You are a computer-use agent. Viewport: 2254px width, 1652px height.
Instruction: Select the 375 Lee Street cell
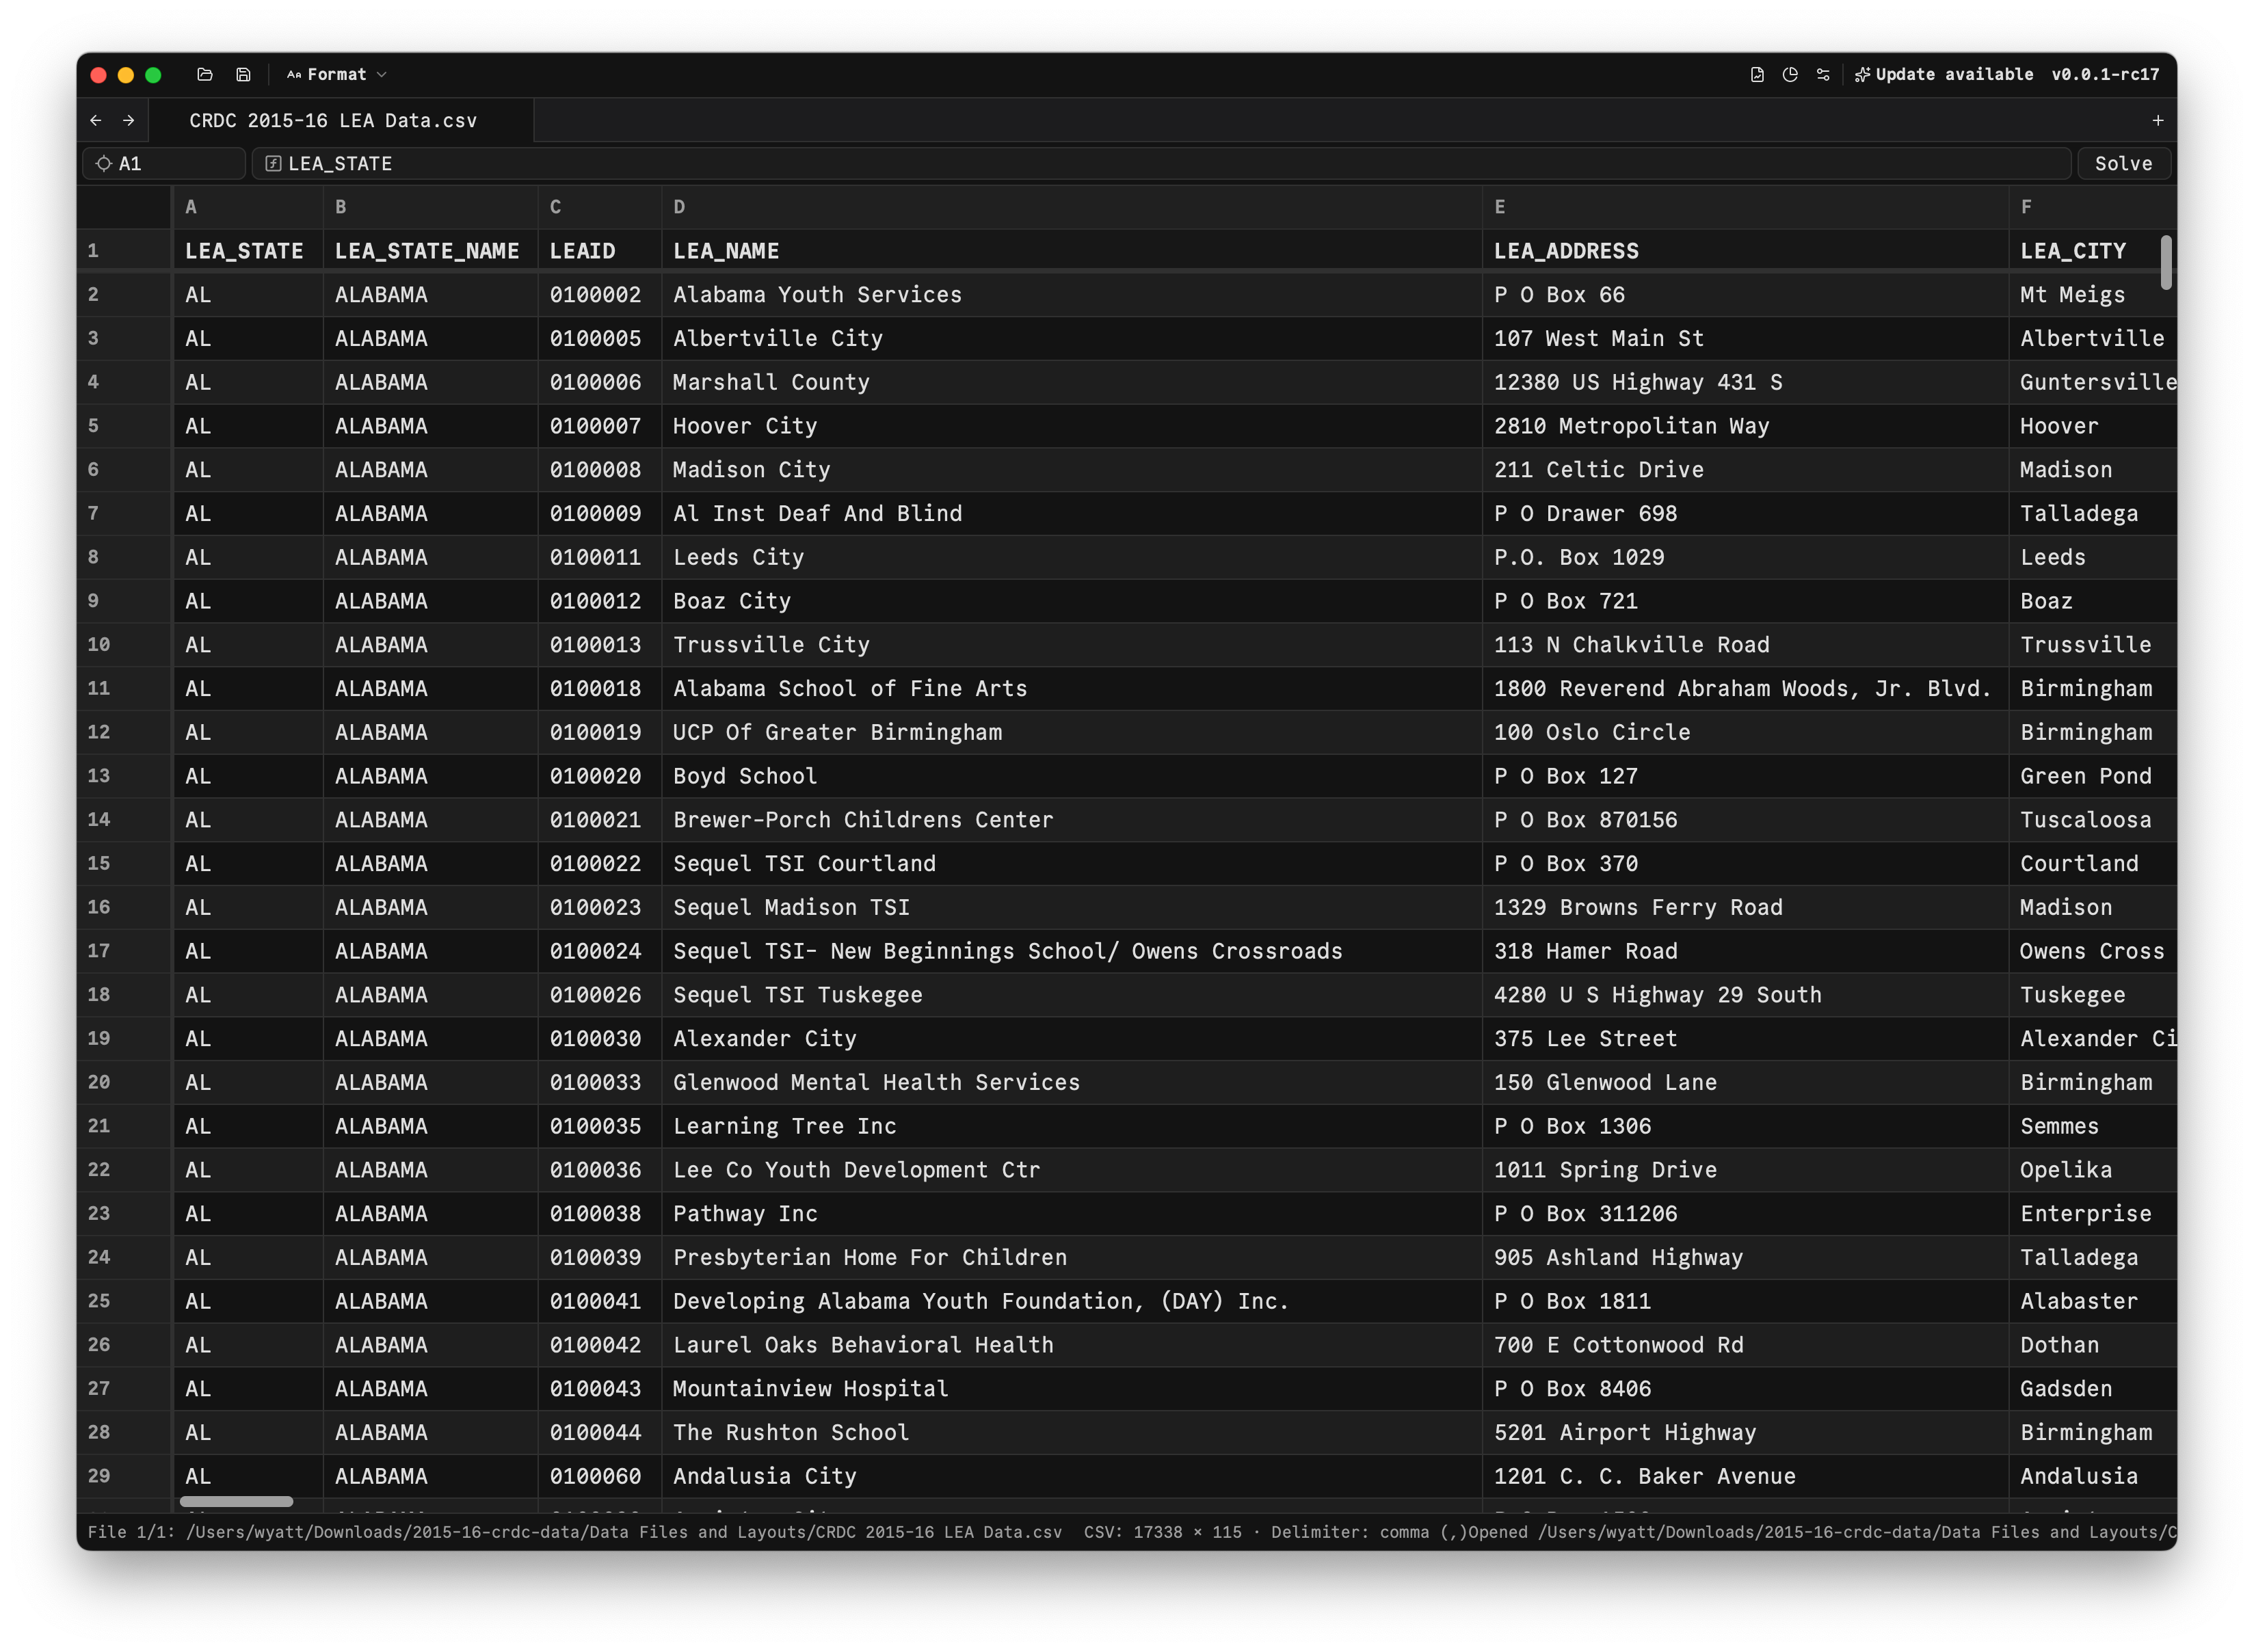[x=1745, y=1038]
